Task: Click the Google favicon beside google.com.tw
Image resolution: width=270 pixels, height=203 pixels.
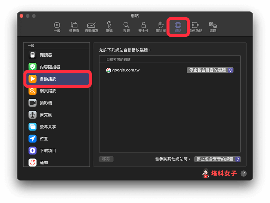Action: tap(108, 70)
